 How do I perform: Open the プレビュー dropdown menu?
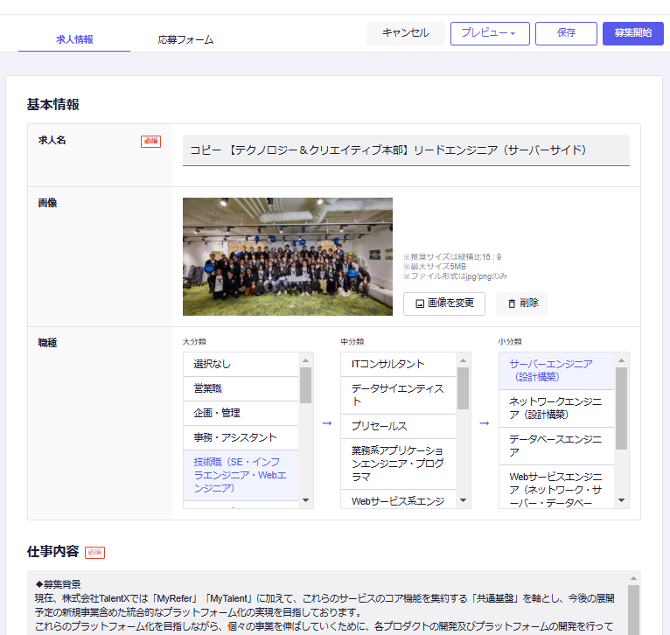pos(490,33)
